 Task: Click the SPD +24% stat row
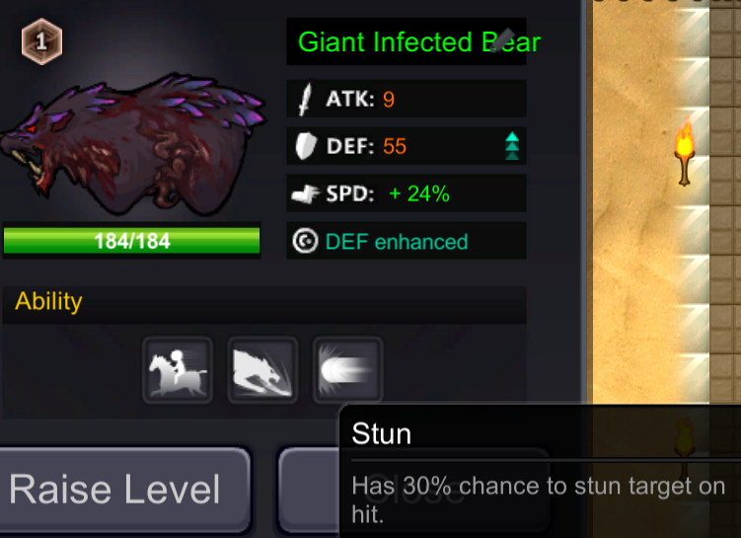[407, 192]
